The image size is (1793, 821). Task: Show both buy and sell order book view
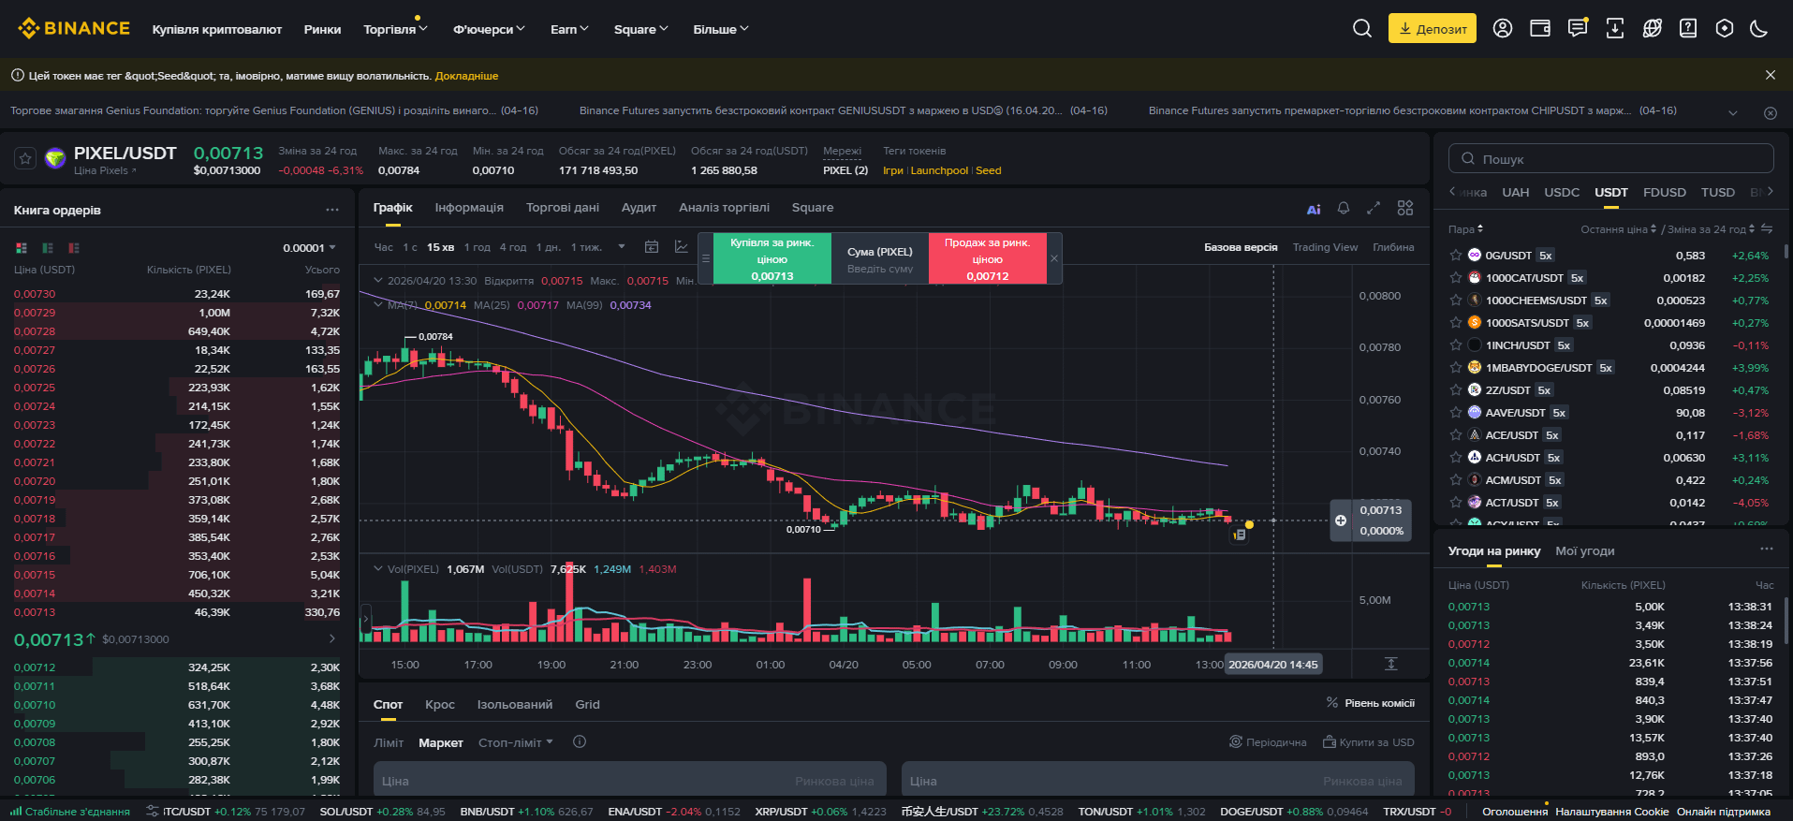pyautogui.click(x=22, y=248)
